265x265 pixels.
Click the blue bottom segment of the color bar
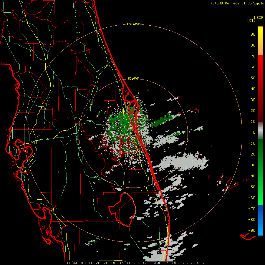[x=260, y=220]
